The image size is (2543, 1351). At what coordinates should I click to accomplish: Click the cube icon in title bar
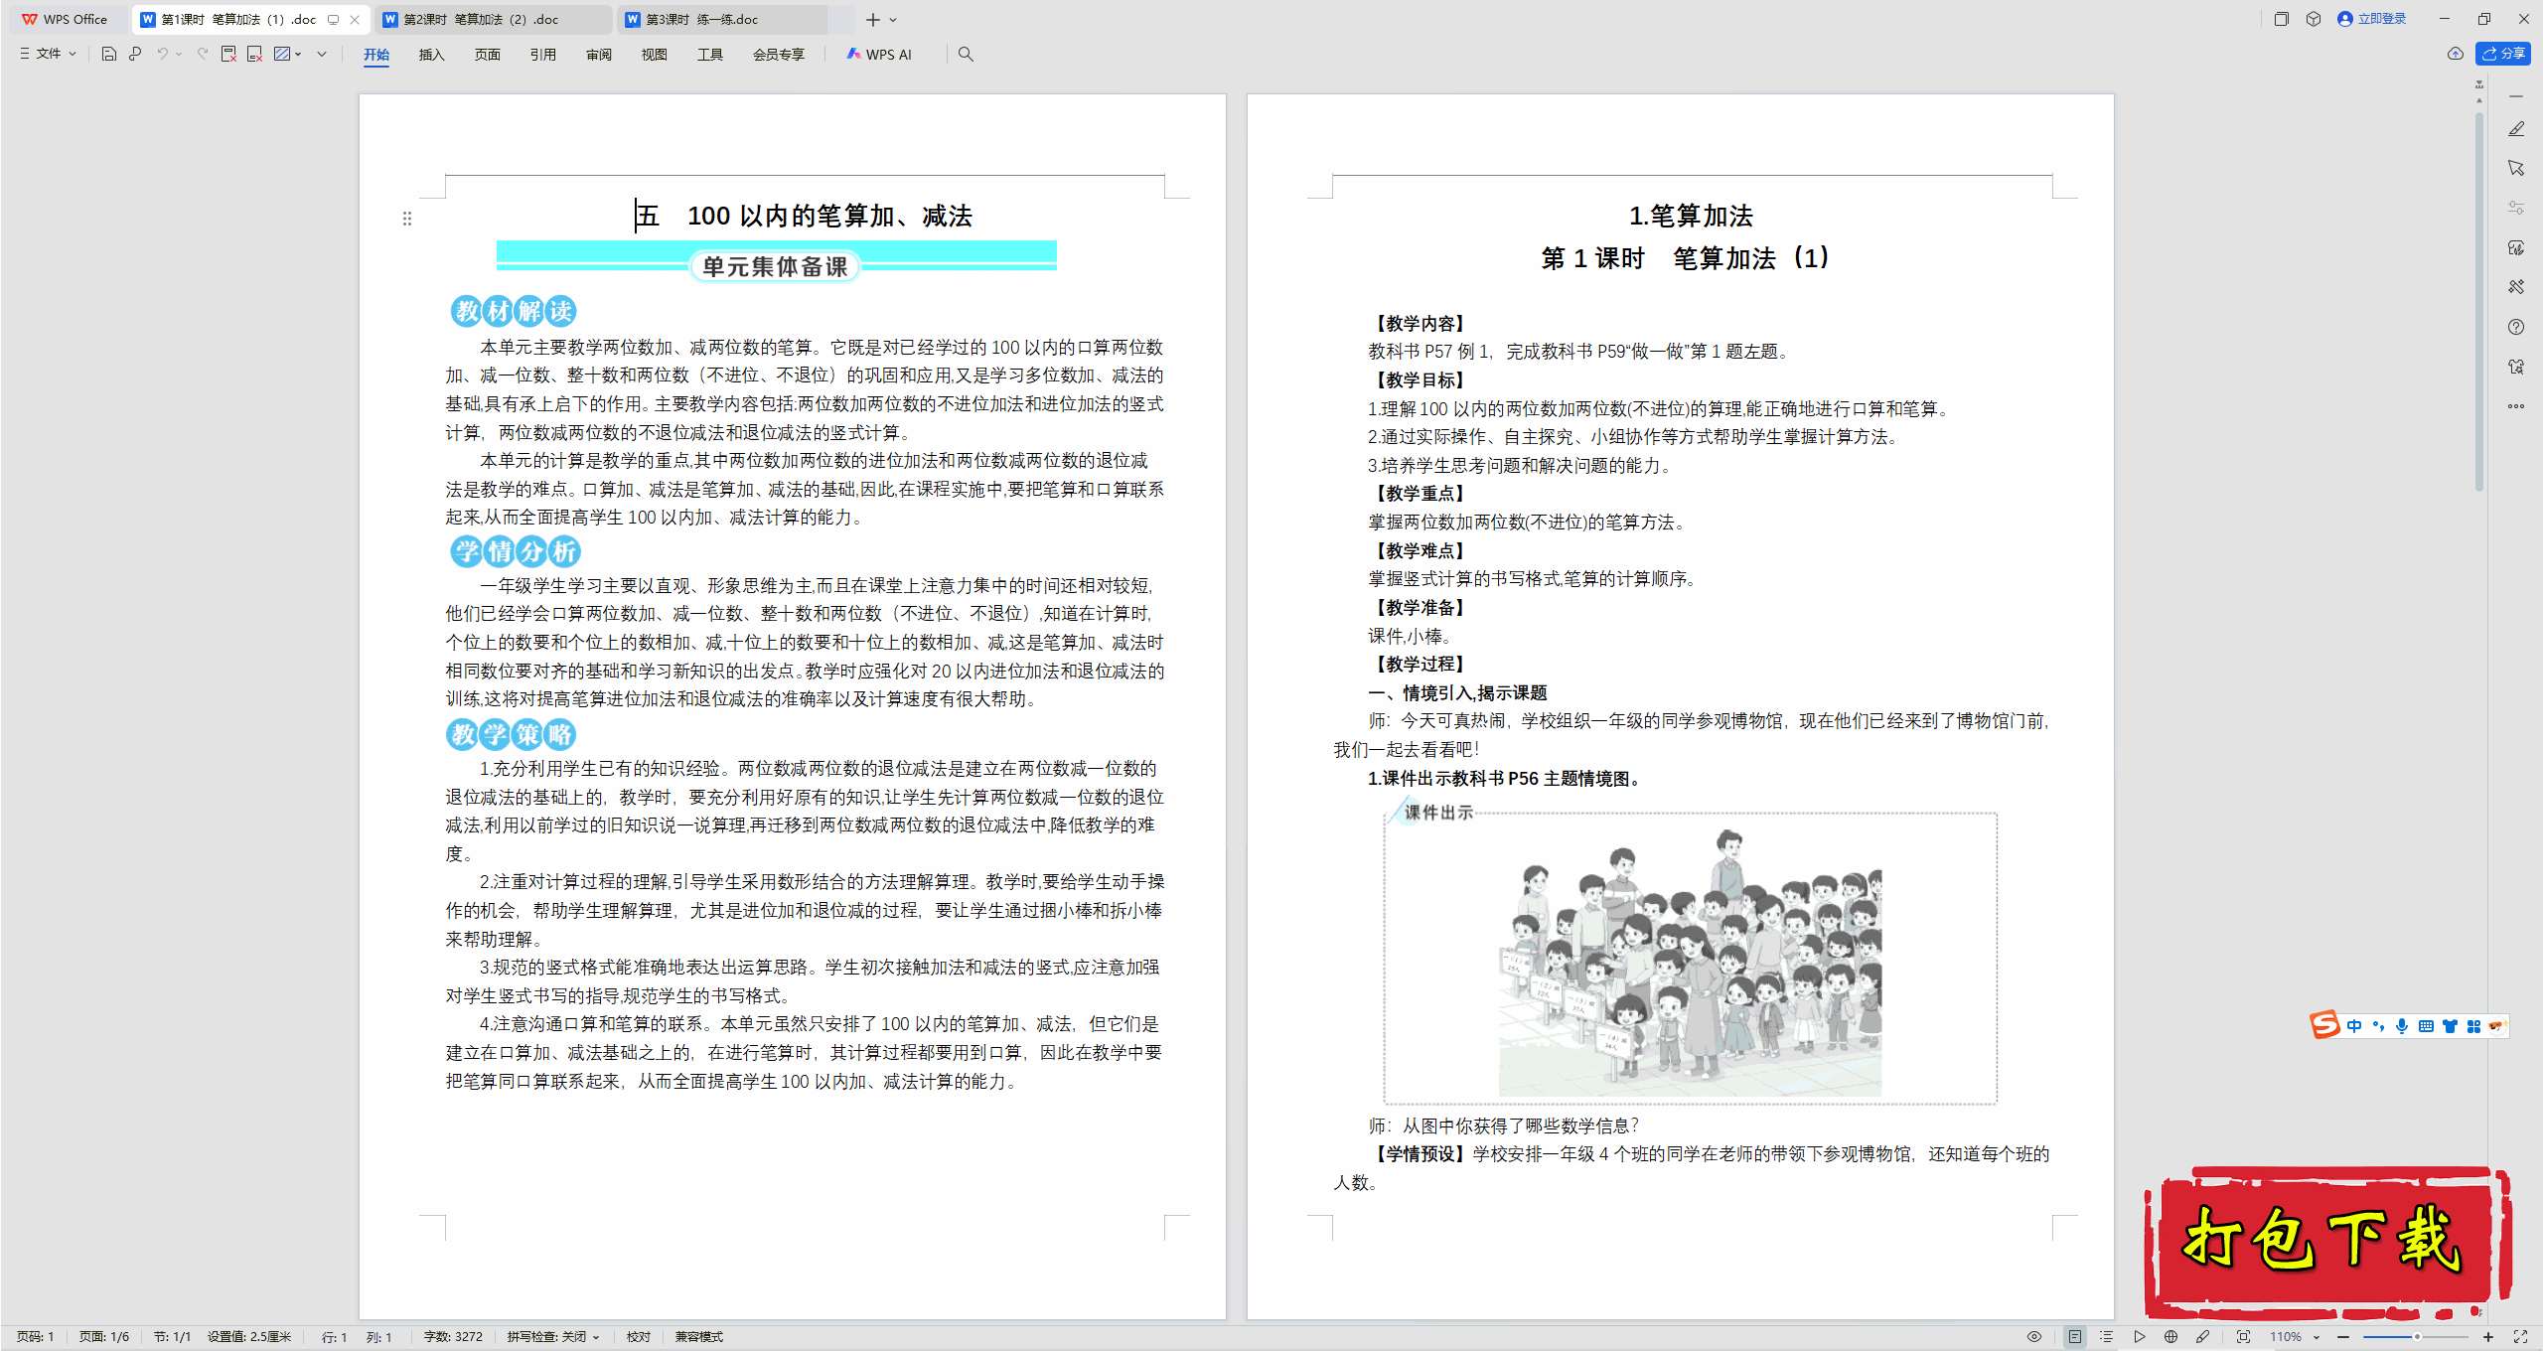pyautogui.click(x=2314, y=19)
